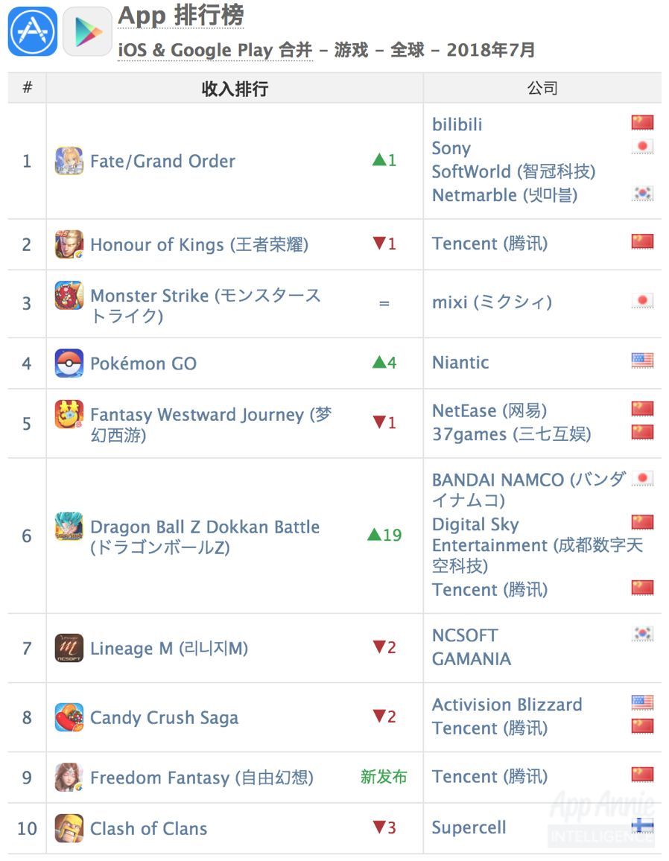Image resolution: width=669 pixels, height=861 pixels.
Task: Click the Supercell company name
Action: point(469,827)
